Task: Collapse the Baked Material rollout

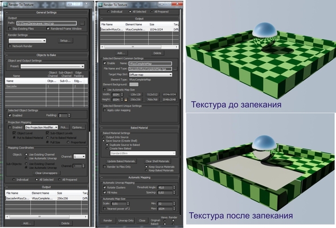Action: (x=140, y=128)
